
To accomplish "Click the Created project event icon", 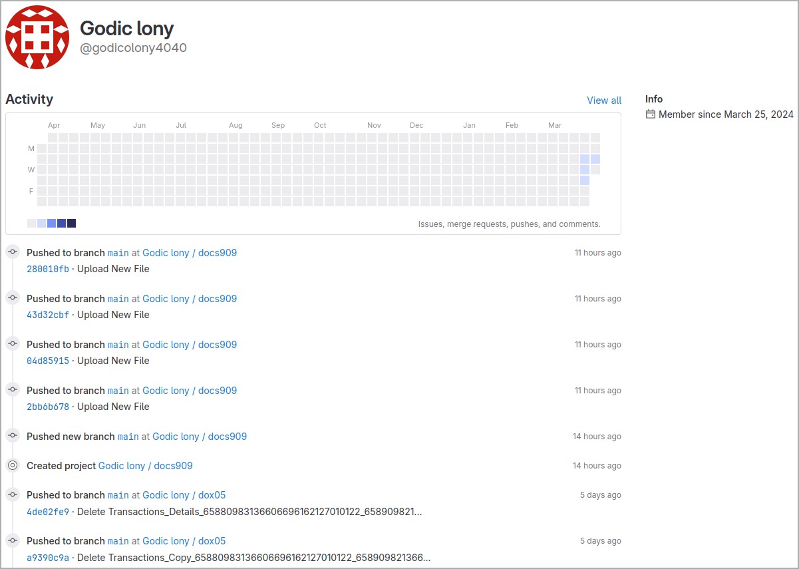I will coord(13,466).
